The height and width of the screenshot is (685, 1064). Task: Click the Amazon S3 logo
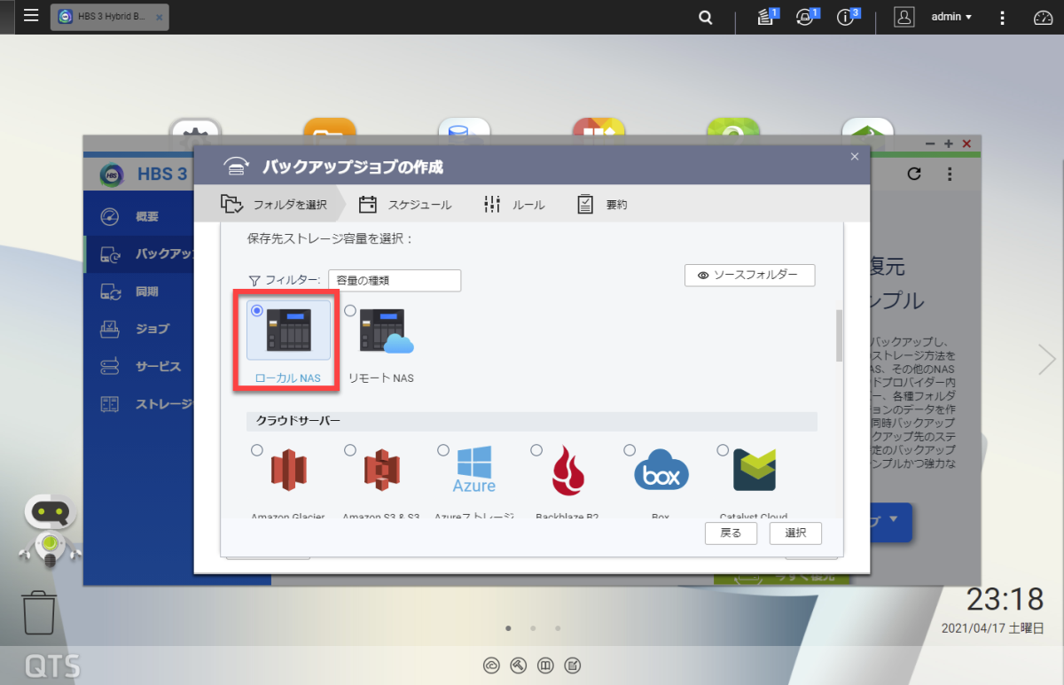tap(382, 471)
